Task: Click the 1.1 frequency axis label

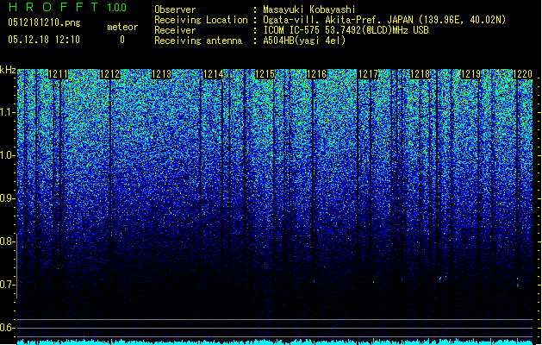Action: click(x=6, y=112)
